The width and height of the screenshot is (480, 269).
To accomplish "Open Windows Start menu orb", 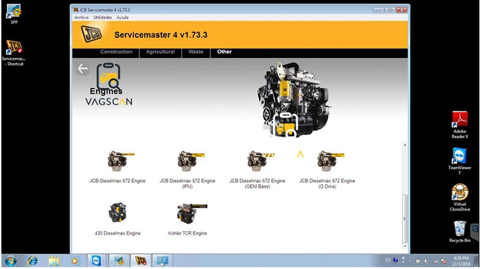I will coord(10,261).
